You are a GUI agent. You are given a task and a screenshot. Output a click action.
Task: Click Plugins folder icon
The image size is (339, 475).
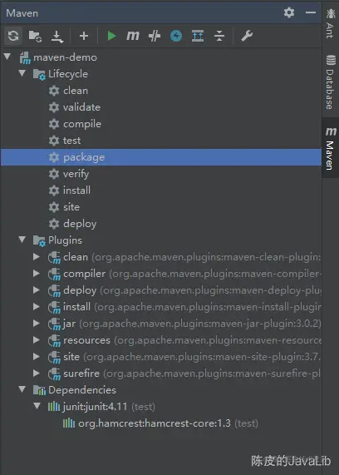[39, 241]
